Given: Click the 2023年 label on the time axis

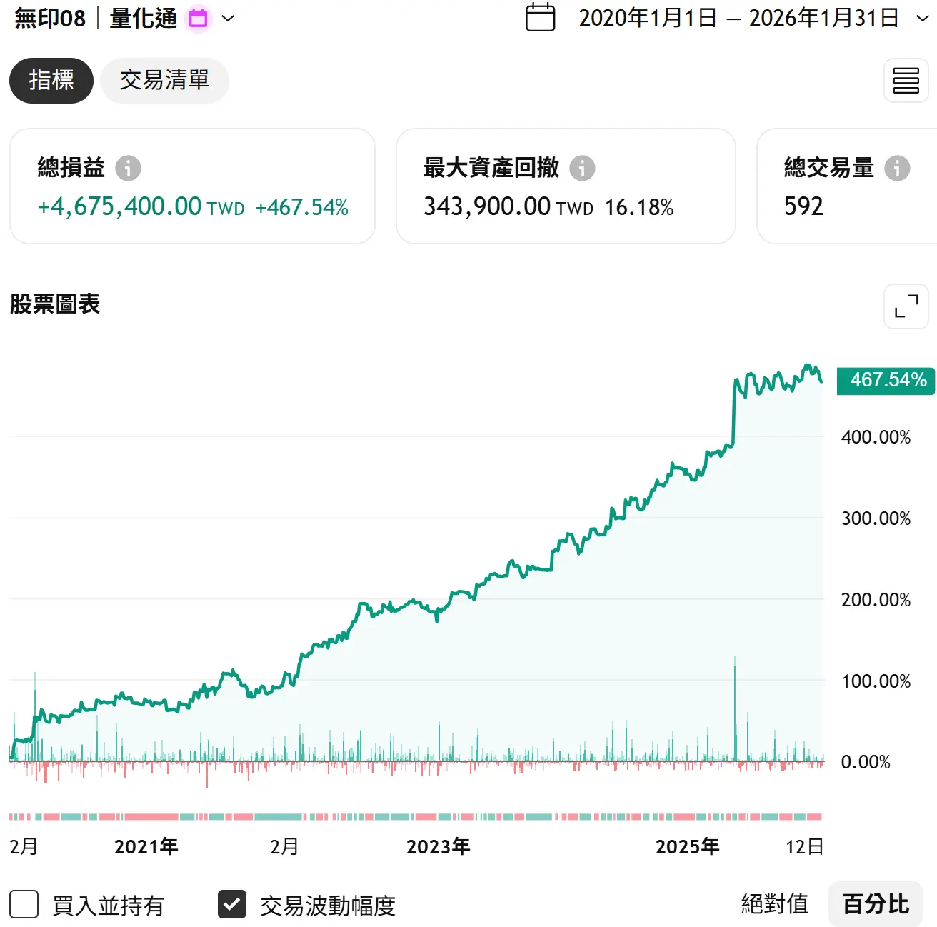Looking at the screenshot, I should [438, 847].
